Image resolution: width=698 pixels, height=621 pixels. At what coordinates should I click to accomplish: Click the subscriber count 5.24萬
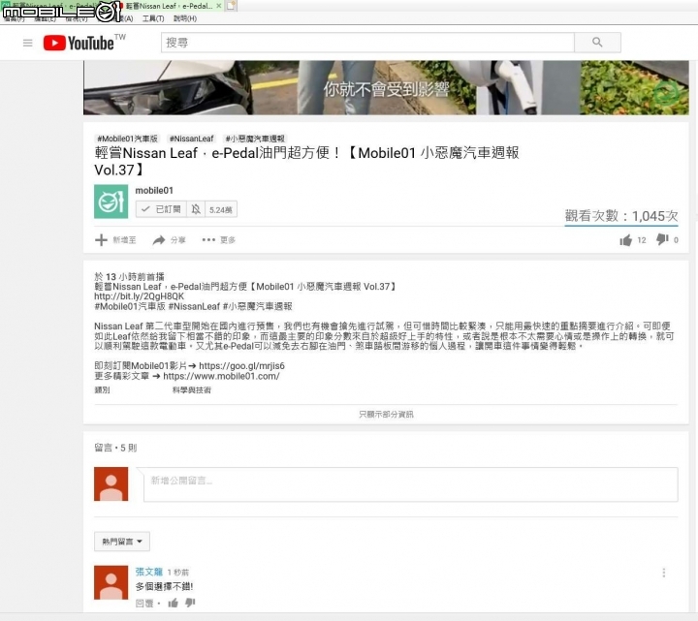coord(221,209)
